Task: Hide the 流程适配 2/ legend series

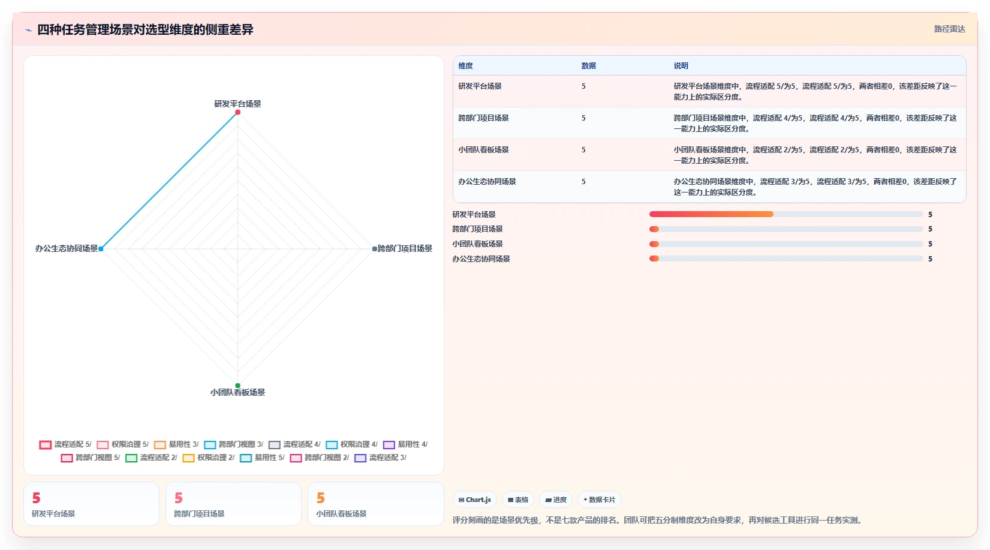Action: (151, 458)
